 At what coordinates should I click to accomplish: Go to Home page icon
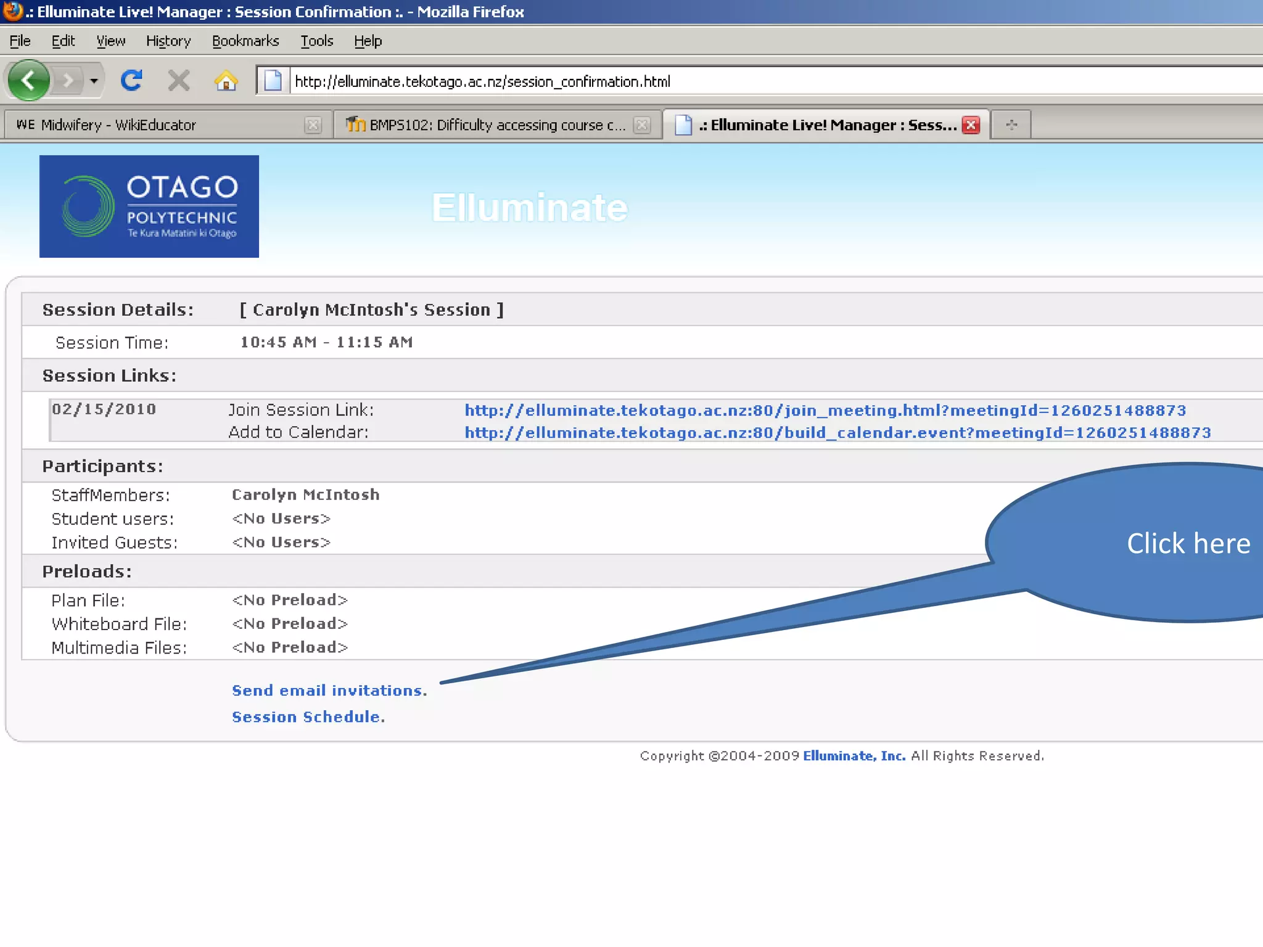pos(226,81)
